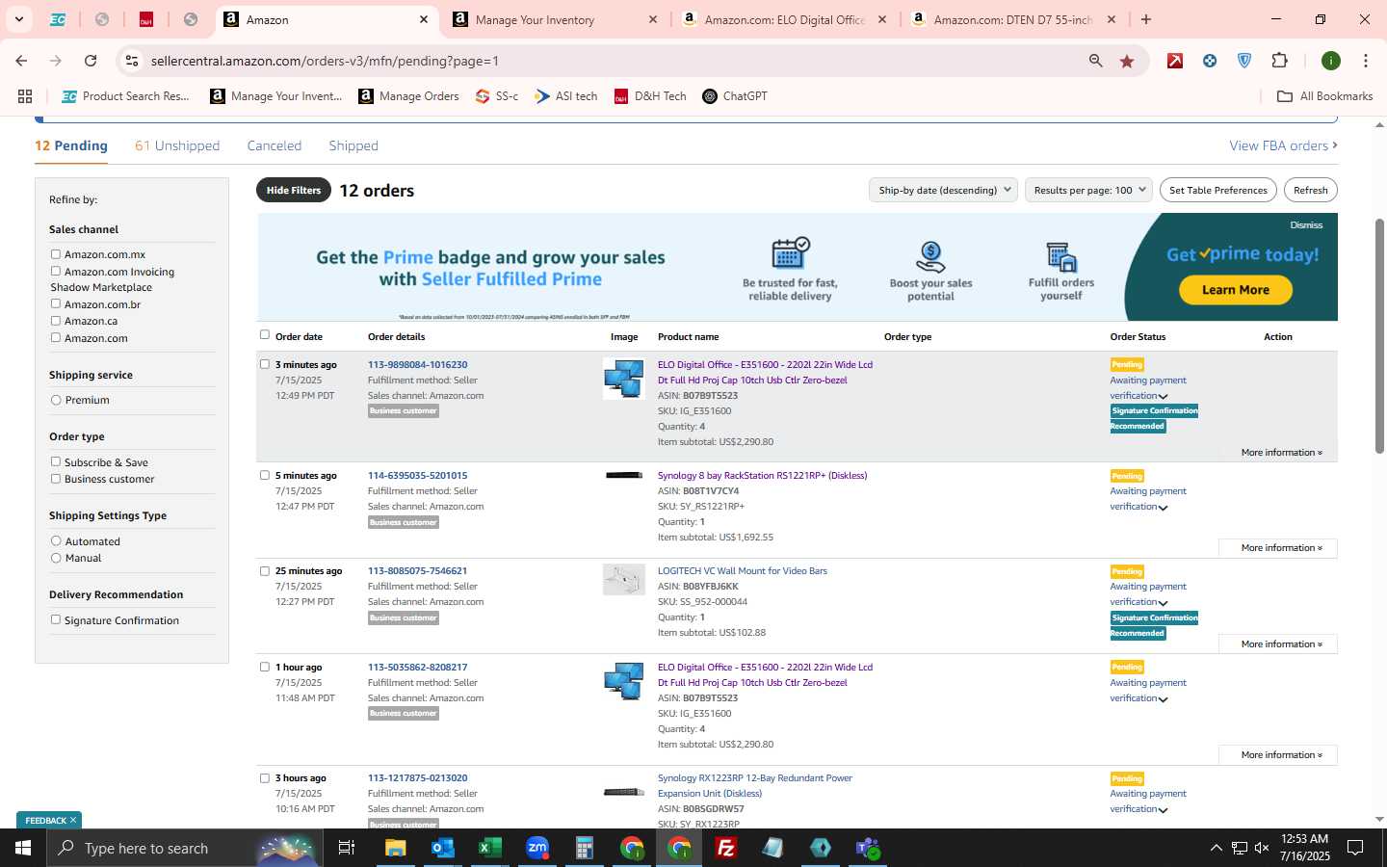
Task: Check the Amazon.com Invoicing Shadow Marketplace filter
Action: tap(56, 271)
